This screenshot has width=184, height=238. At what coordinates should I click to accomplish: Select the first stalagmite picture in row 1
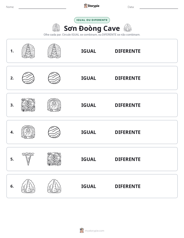(x=28, y=51)
